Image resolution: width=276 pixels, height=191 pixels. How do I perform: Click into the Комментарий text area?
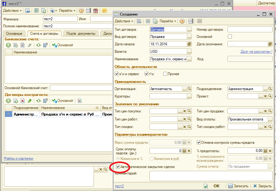pyautogui.click(x=211, y=176)
